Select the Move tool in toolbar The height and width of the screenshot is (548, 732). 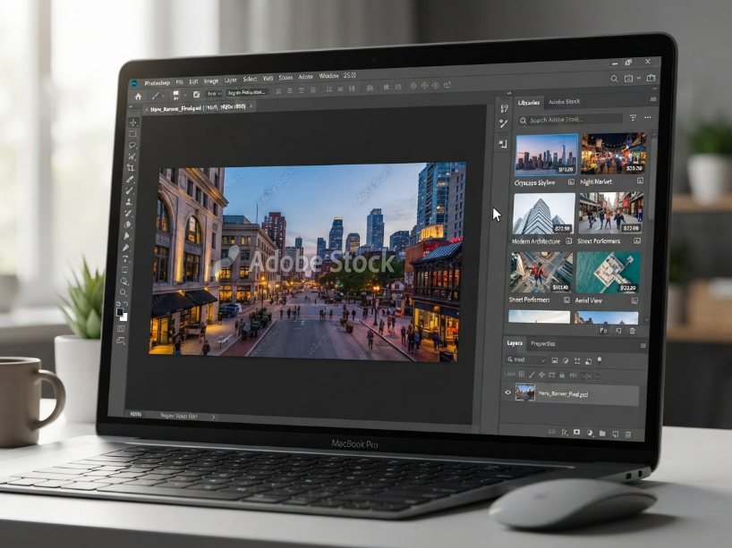coord(133,122)
